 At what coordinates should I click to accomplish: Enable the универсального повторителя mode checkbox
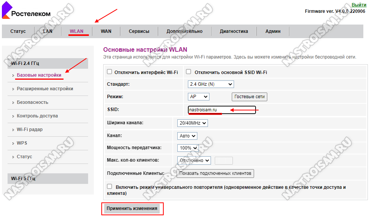coord(109,187)
